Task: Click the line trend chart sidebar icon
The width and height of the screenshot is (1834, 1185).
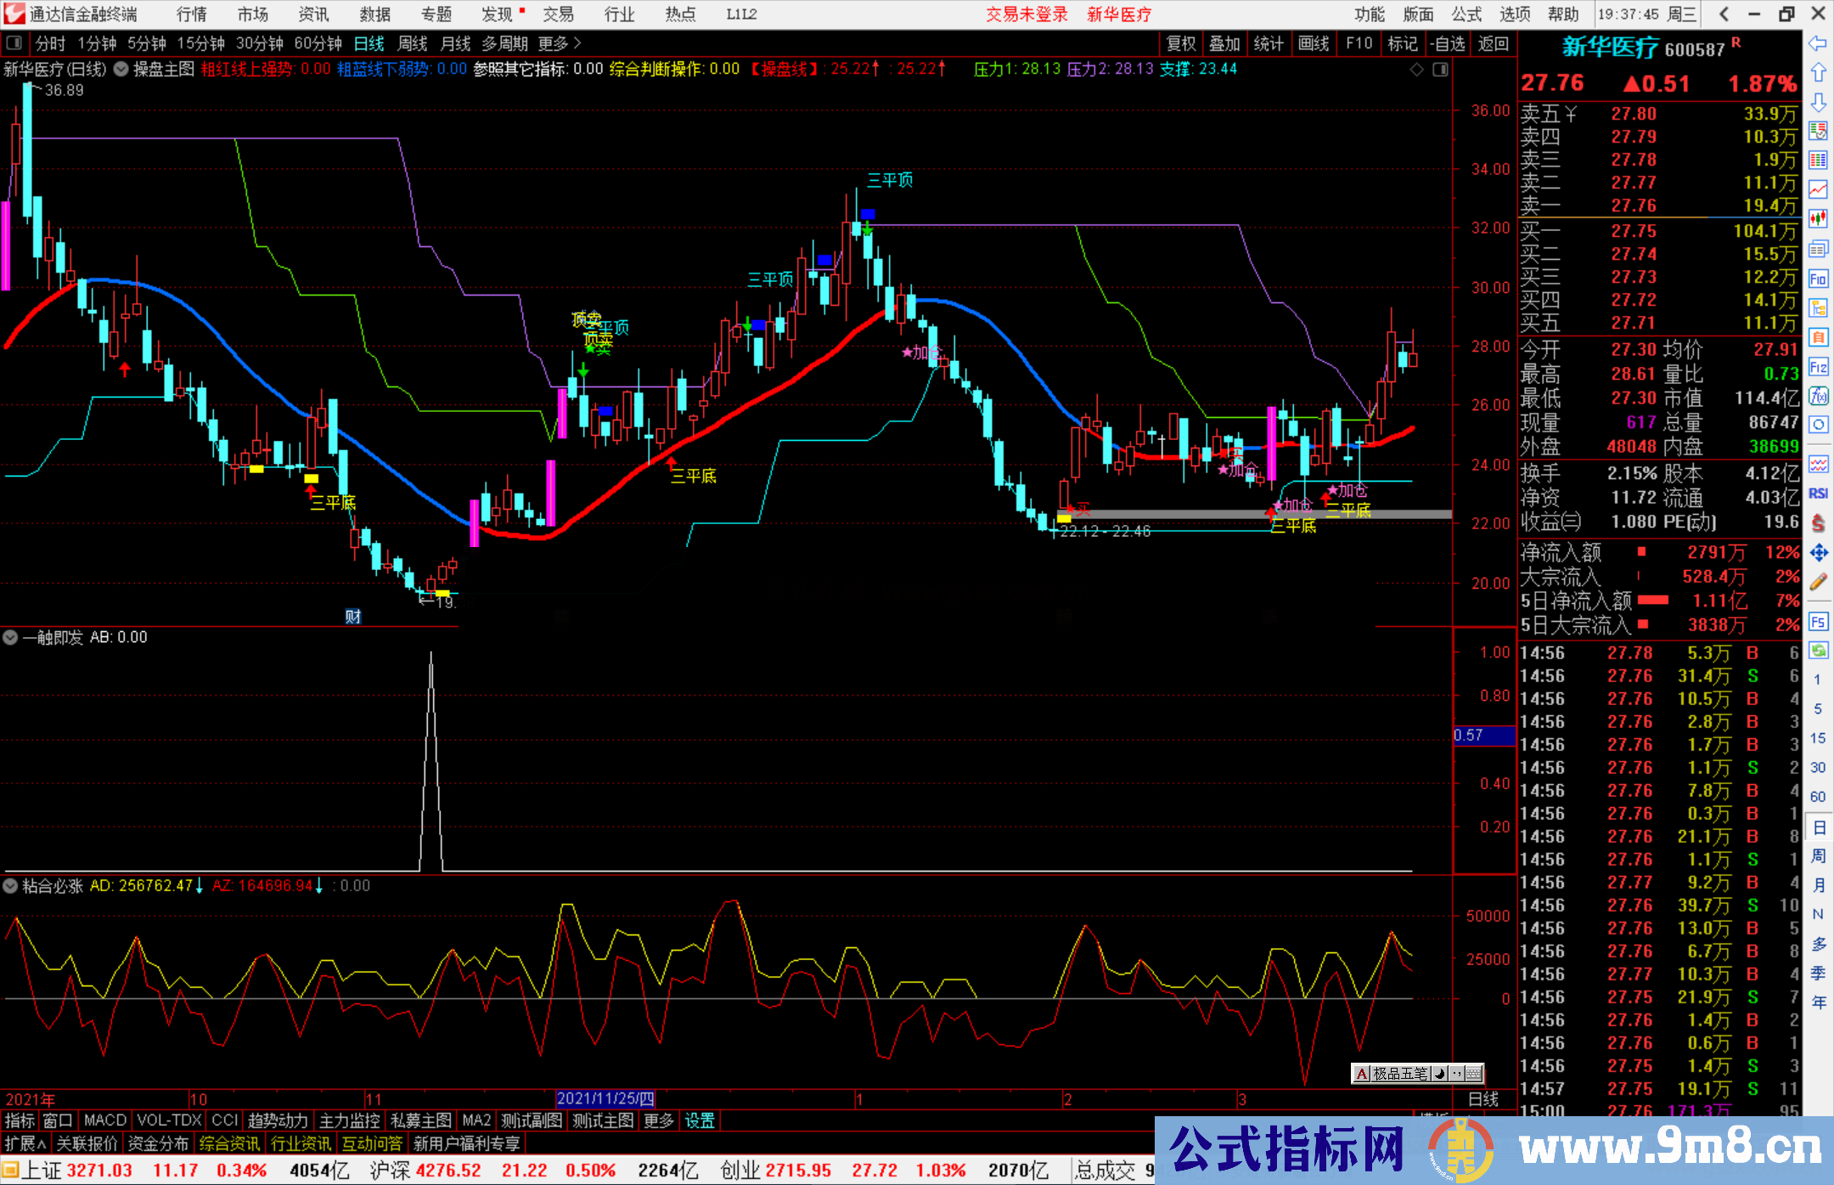Action: pyautogui.click(x=1818, y=189)
